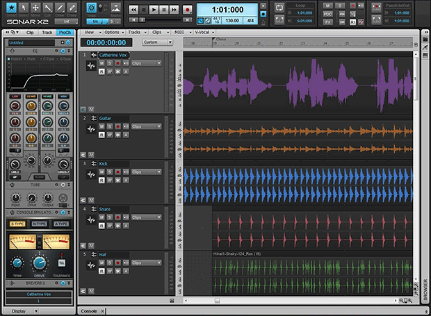The width and height of the screenshot is (431, 316).
Task: Toggle Read automation R on Hat track
Action: [101, 272]
